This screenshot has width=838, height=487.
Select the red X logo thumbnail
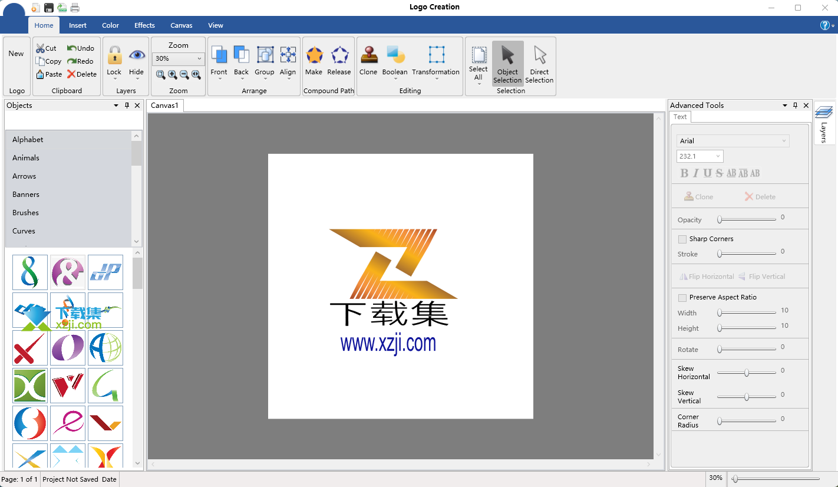tap(30, 348)
